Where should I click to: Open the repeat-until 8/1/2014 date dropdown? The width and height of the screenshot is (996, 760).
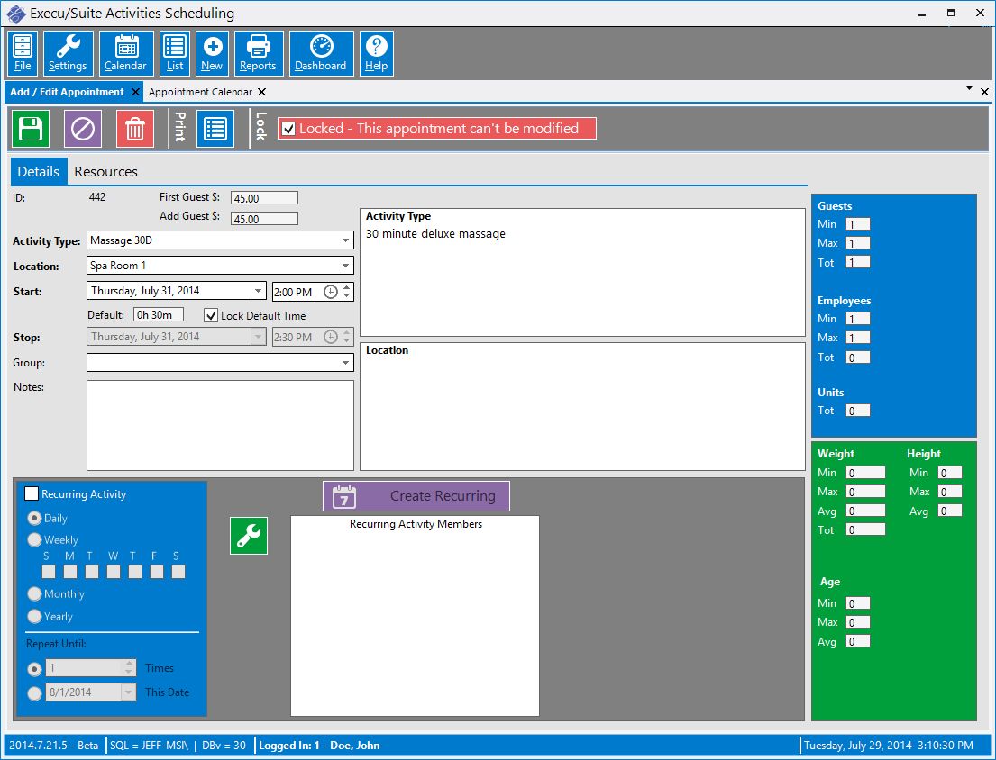(129, 692)
